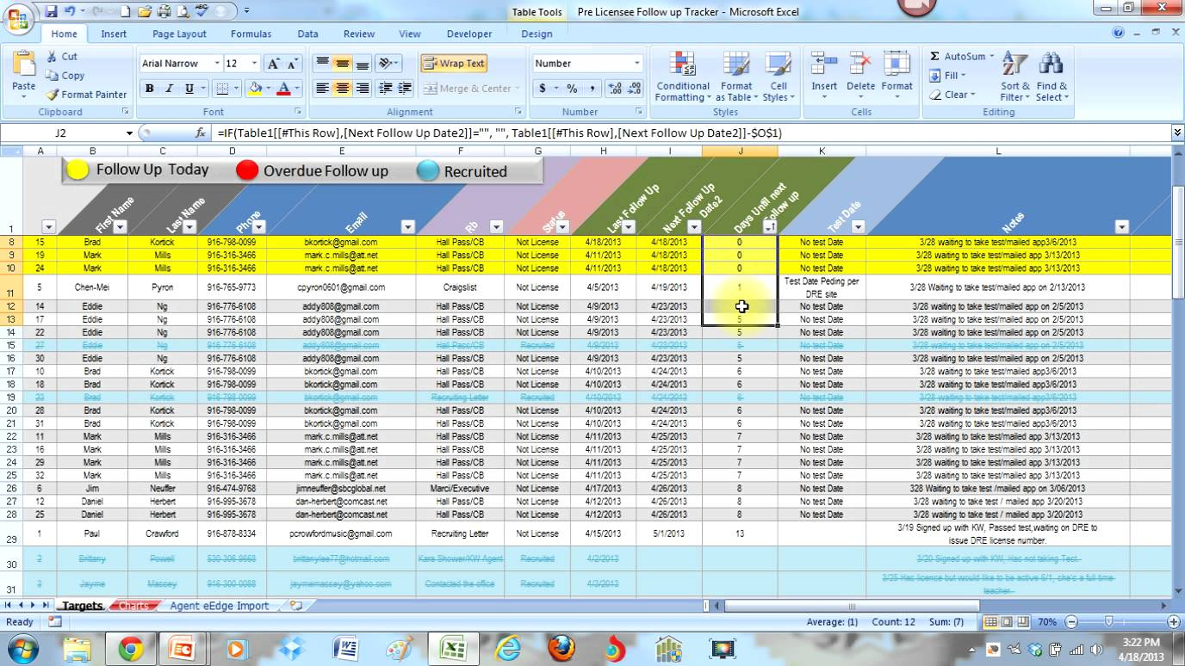The image size is (1185, 666).
Task: Open Find & Select binoculars tool
Action: (1052, 77)
